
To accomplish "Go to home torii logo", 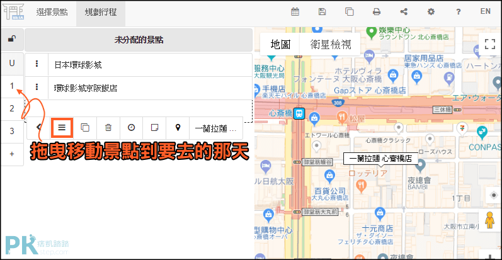I will click(13, 12).
